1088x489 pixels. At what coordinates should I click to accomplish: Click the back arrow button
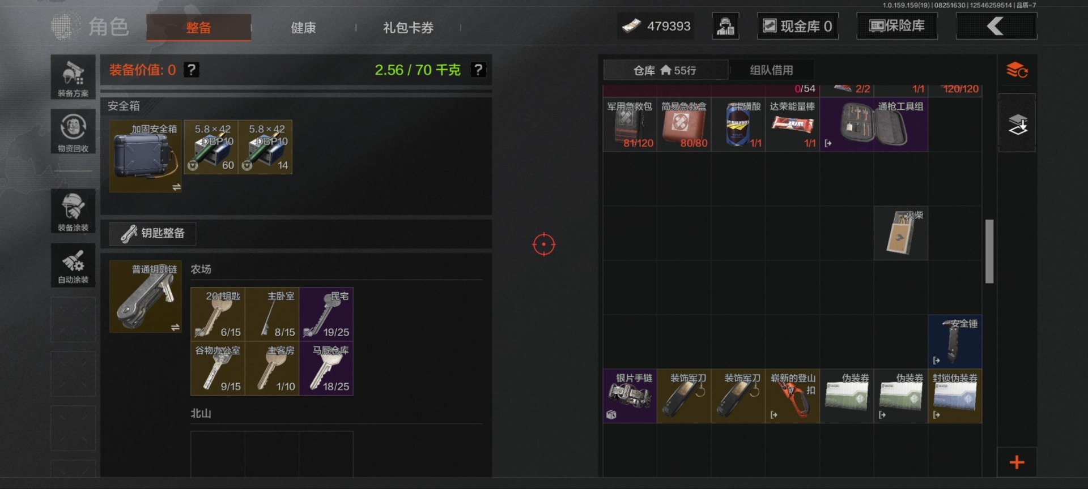[x=996, y=26]
